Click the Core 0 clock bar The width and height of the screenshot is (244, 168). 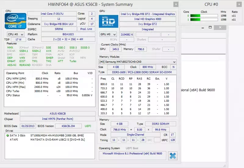[x=204, y=16]
